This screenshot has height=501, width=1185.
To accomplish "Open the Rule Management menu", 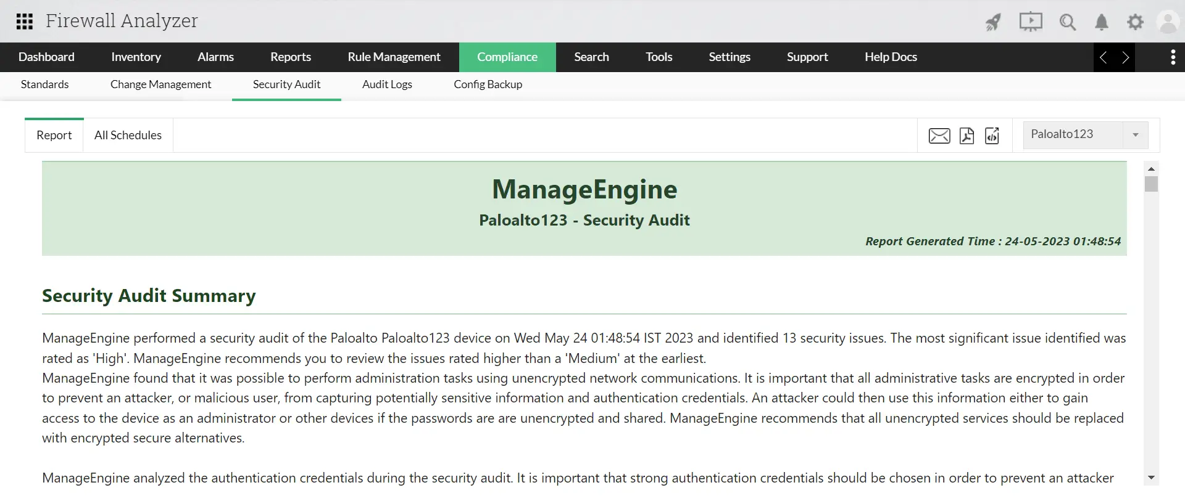I will [x=394, y=57].
